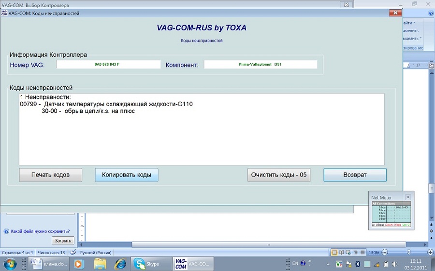The height and width of the screenshot is (271, 435).
Task: Copy fault codes with Копировать коды
Action: point(127,175)
